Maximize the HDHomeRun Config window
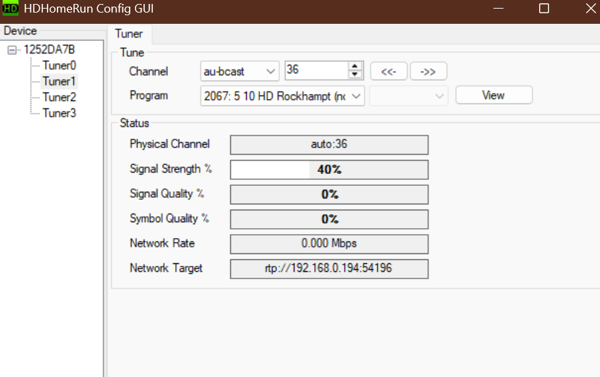 544,9
